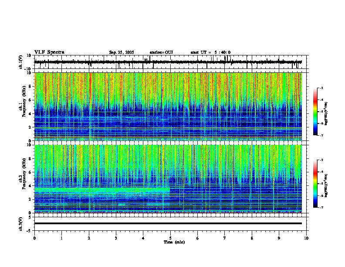Select the date text "Sep. 25, 2025"
This screenshot has width=345, height=267.
pyautogui.click(x=122, y=52)
